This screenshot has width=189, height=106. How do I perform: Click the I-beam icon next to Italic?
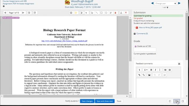160,70
